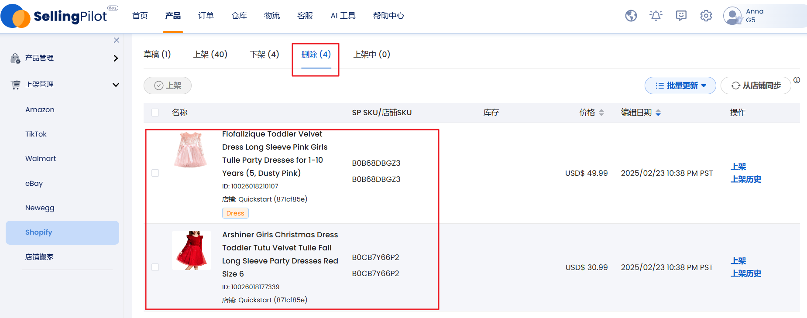807x318 pixels.
Task: Click the SP SKU/店铺SKU column header
Action: click(381, 113)
